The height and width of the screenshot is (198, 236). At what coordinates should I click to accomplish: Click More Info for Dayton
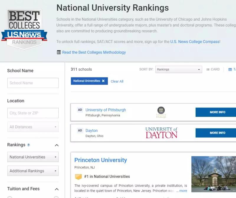click(x=216, y=133)
